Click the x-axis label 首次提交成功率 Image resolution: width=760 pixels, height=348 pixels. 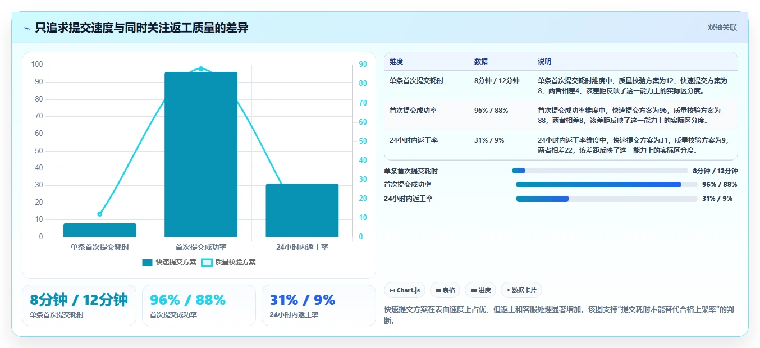(201, 247)
